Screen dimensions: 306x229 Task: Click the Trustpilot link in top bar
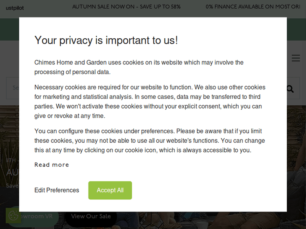click(x=15, y=8)
